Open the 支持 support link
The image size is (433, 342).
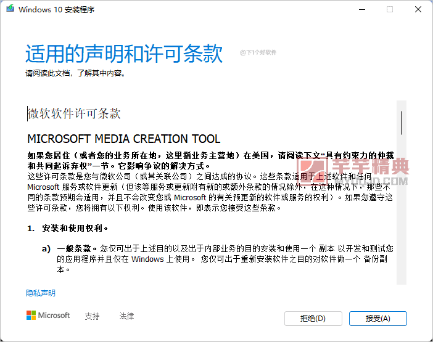click(92, 316)
